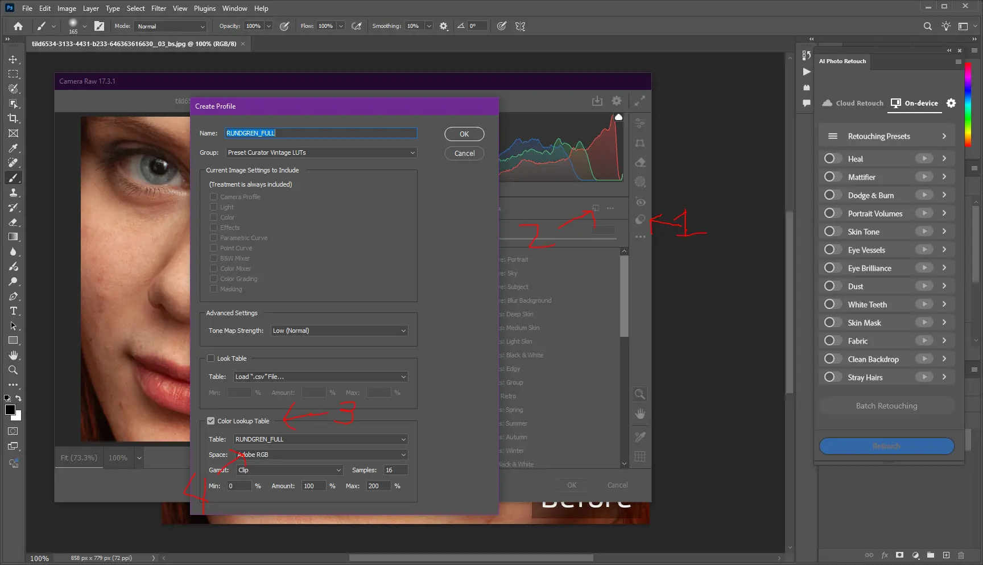Toggle Camera Raw full screen mode
983x565 pixels.
[x=640, y=101]
